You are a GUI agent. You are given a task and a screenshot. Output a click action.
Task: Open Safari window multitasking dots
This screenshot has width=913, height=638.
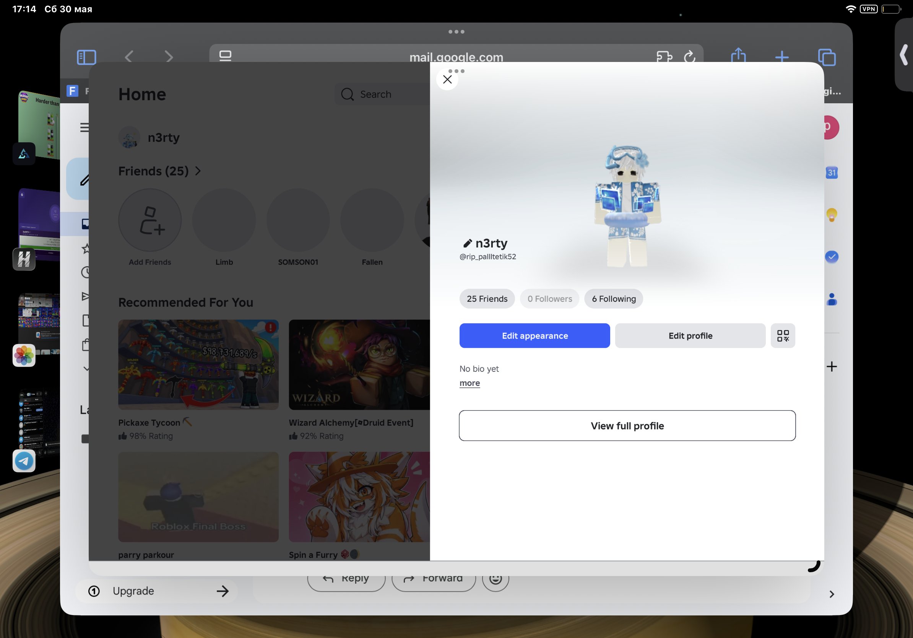[x=456, y=31]
